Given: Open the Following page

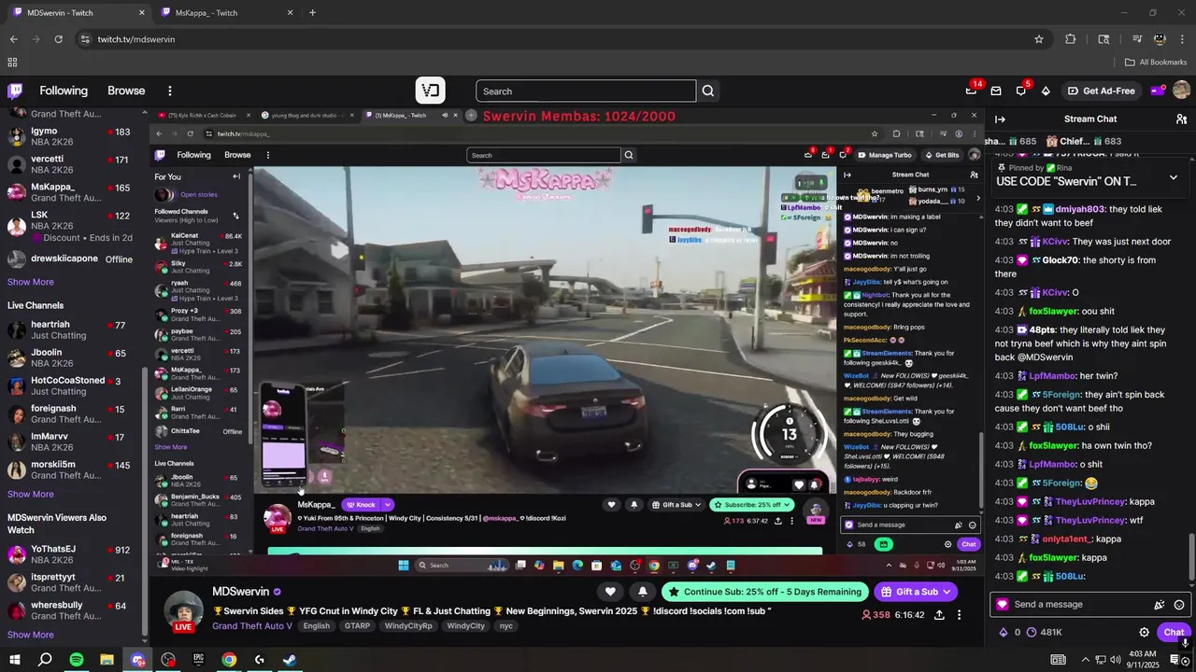Looking at the screenshot, I should tap(64, 91).
